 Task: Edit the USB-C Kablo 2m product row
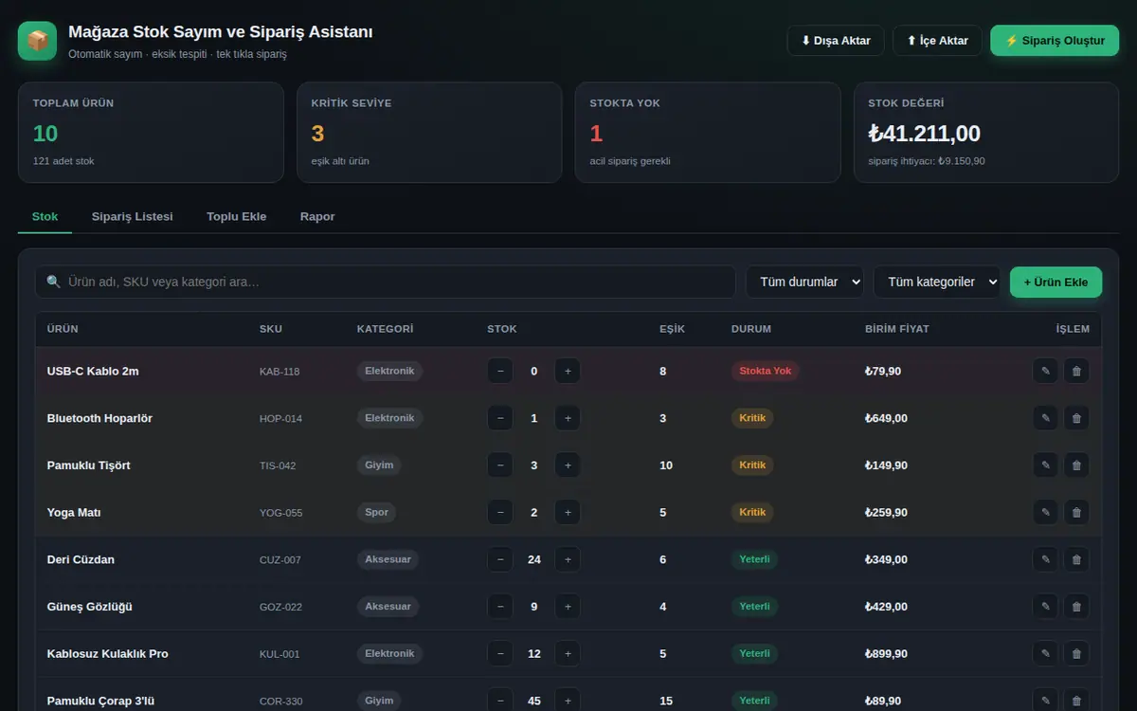tap(1045, 371)
